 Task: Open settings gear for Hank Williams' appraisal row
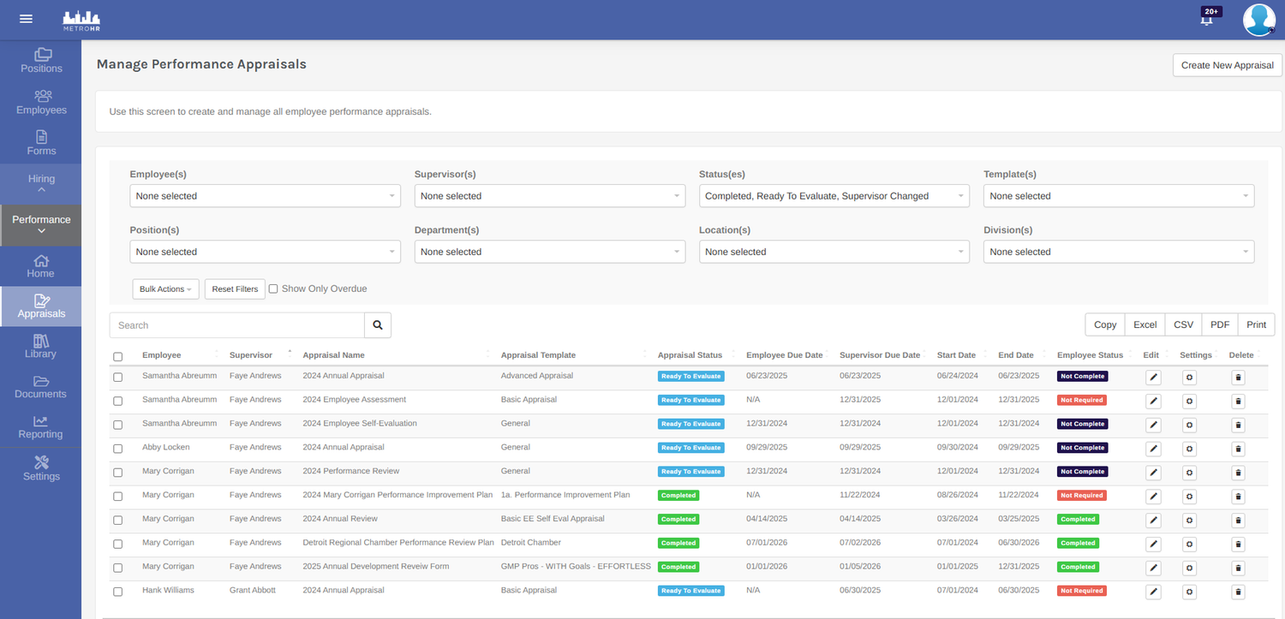coord(1189,592)
